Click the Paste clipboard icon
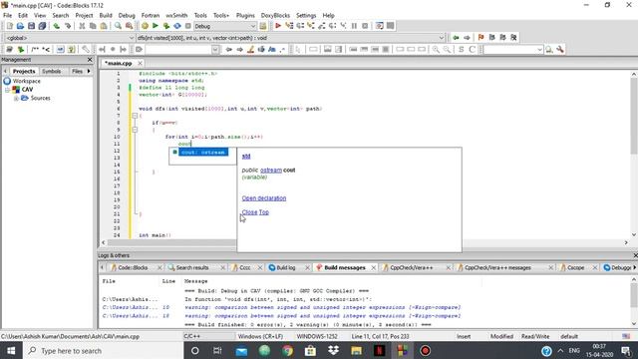 (x=104, y=26)
